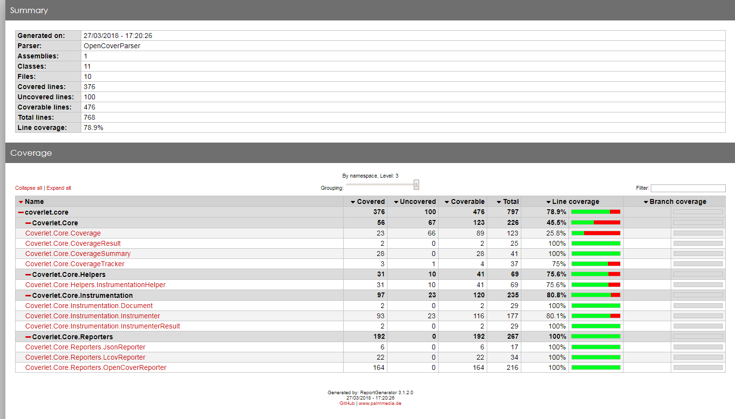The height and width of the screenshot is (419, 735).
Task: Select total lines value 768
Action: 90,117
